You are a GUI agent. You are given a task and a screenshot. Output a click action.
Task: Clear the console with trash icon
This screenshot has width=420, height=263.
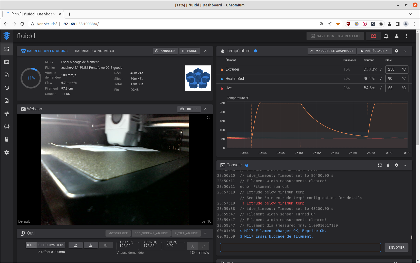[388, 165]
